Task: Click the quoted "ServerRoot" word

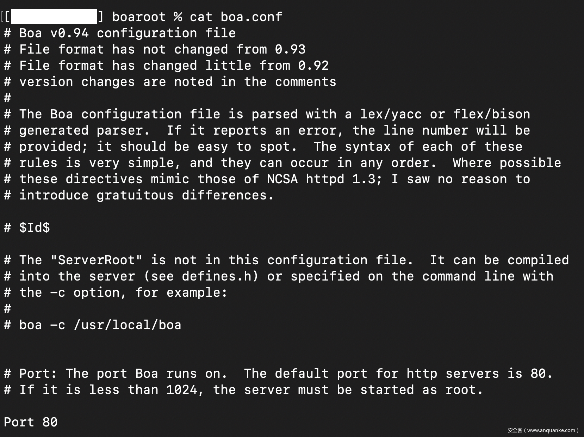Action: coord(96,260)
